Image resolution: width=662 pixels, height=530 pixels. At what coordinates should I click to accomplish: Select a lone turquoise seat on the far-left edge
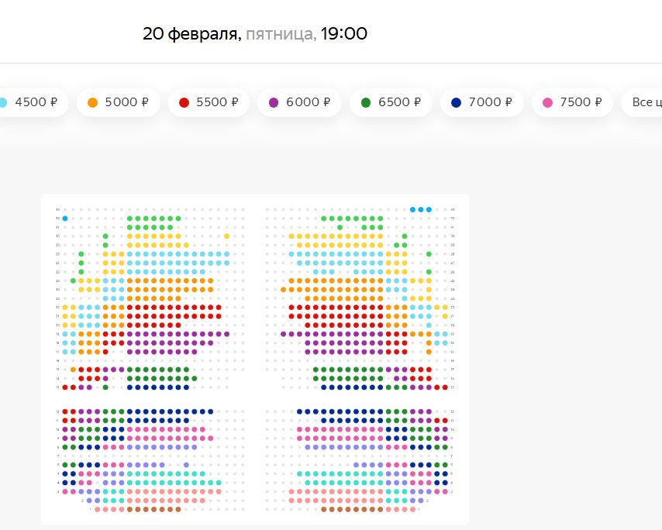click(x=64, y=219)
